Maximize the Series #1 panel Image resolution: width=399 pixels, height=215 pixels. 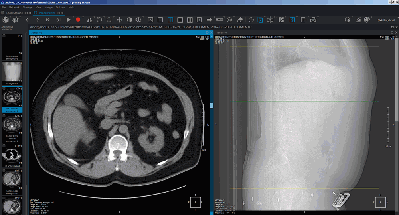[x=392, y=32]
